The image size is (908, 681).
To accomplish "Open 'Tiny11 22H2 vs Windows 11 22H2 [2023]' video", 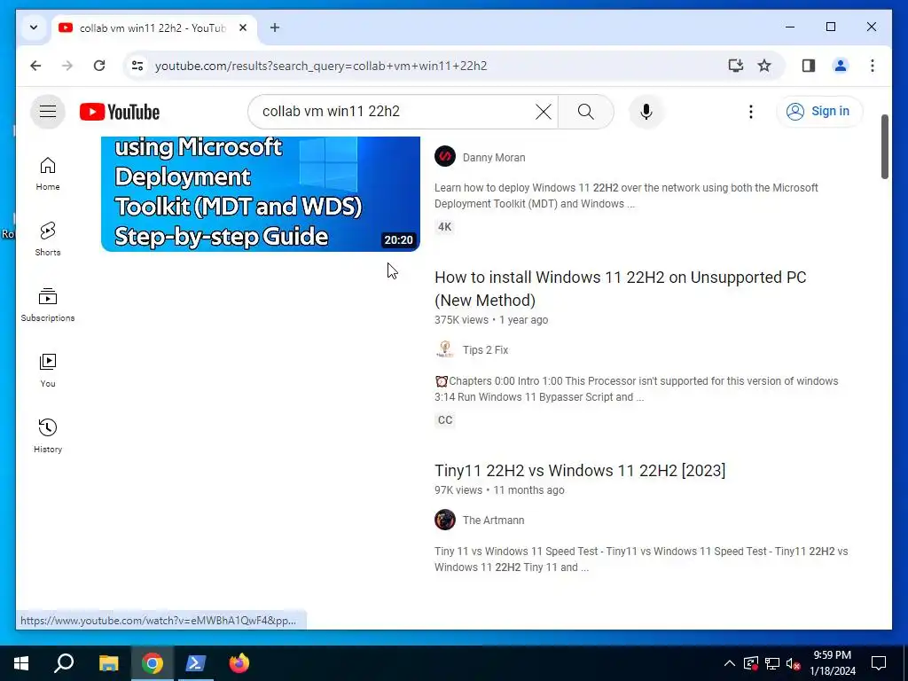I will point(580,470).
